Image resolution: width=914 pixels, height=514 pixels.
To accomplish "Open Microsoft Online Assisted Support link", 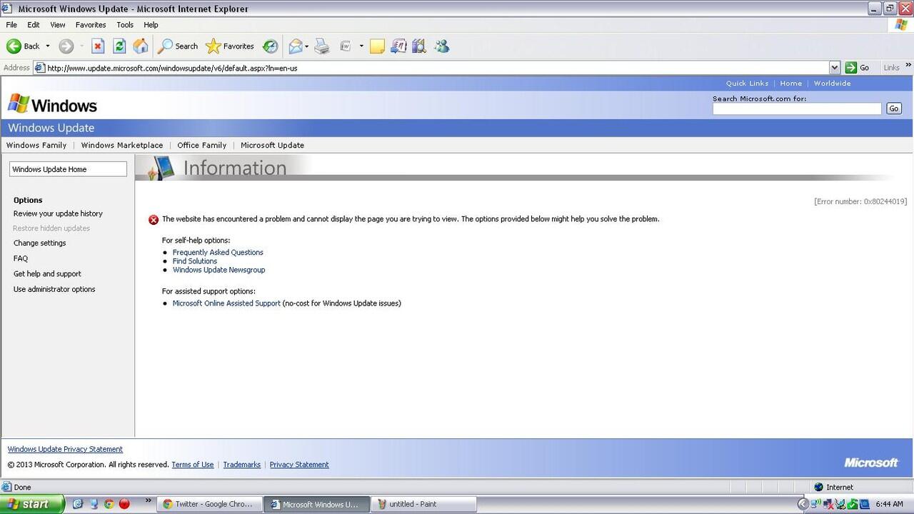I will tap(226, 303).
